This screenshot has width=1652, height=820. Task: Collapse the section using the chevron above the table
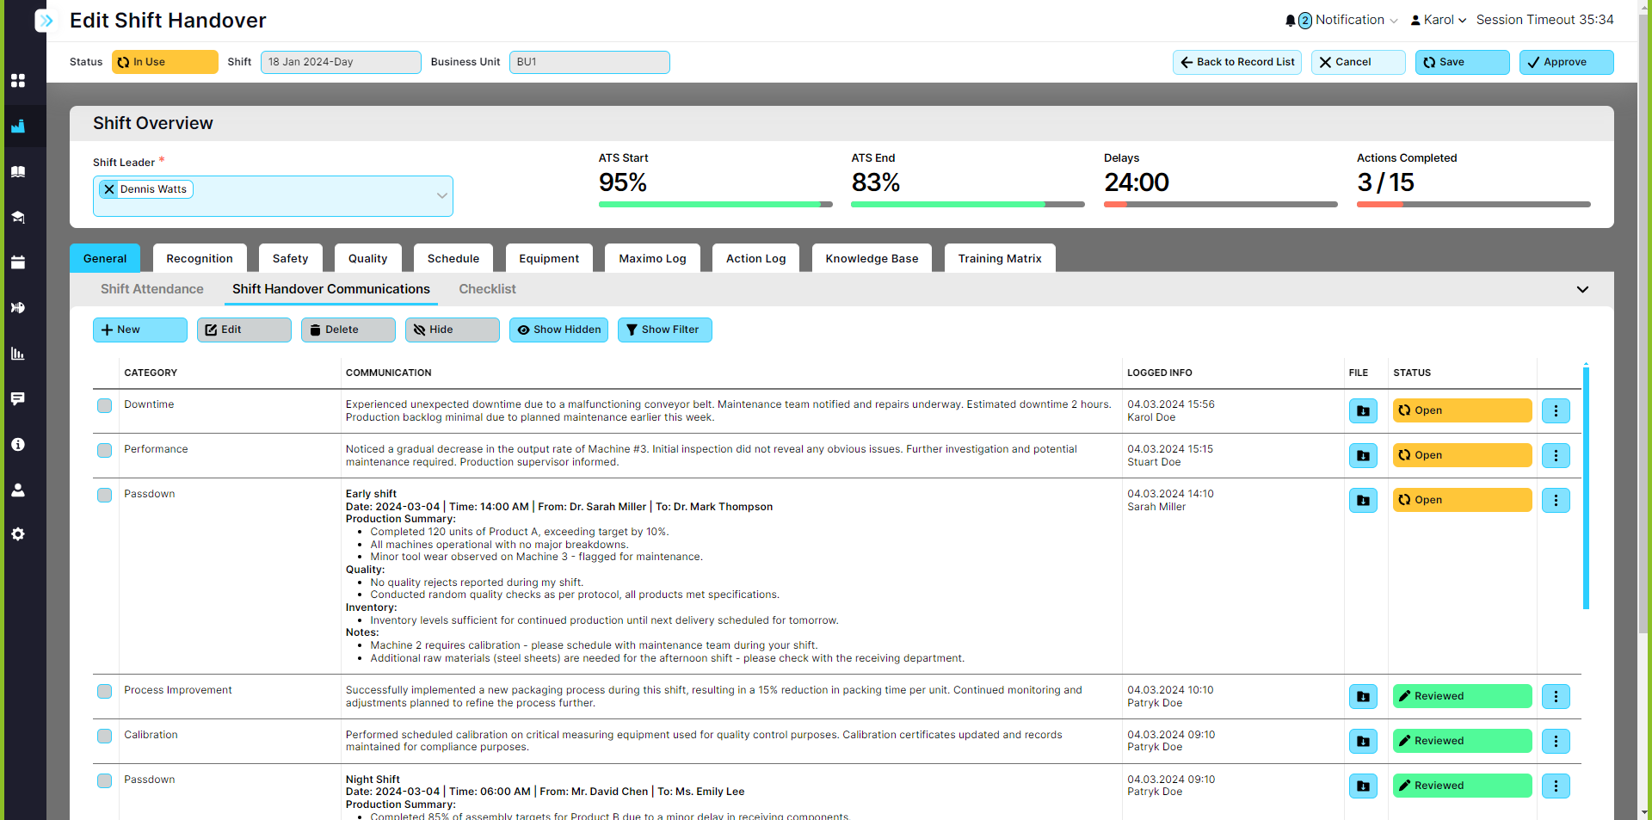pyautogui.click(x=1583, y=289)
